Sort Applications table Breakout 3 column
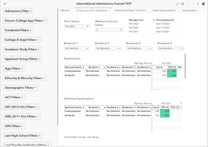This screenshot has width=208, height=147. 135,67
